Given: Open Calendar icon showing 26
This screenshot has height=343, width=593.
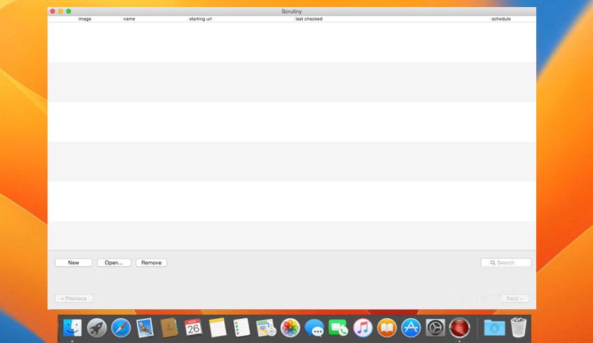Looking at the screenshot, I should (x=193, y=327).
